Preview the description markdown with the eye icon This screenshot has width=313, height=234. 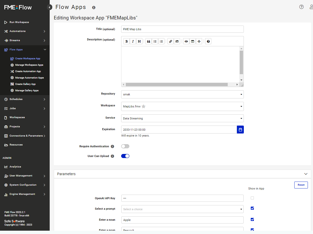[x=186, y=41]
